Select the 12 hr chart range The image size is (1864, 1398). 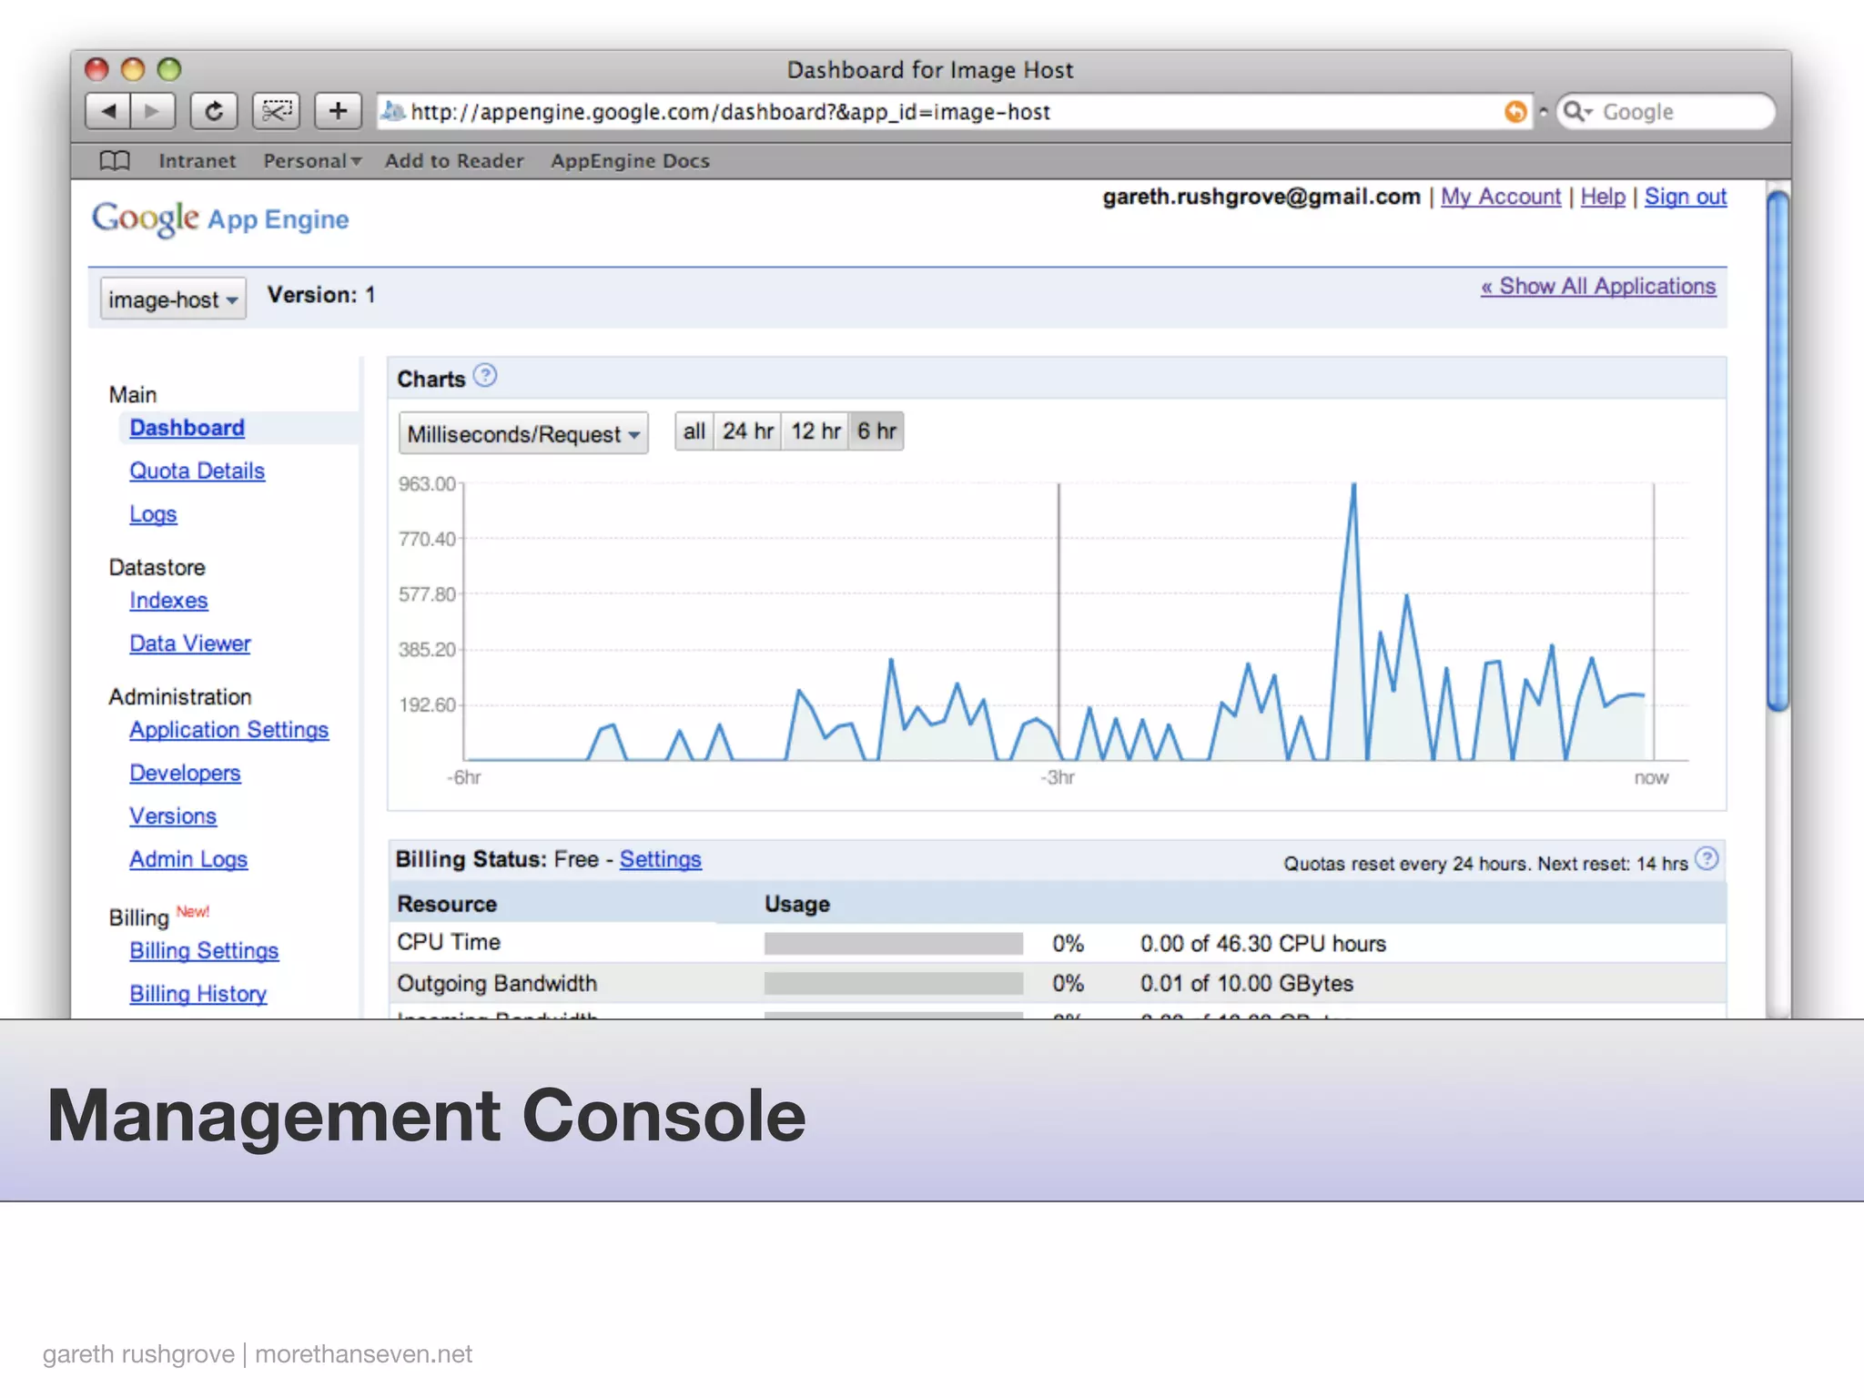click(815, 431)
